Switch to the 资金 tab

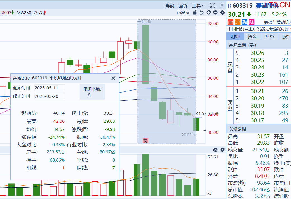coord(252,36)
